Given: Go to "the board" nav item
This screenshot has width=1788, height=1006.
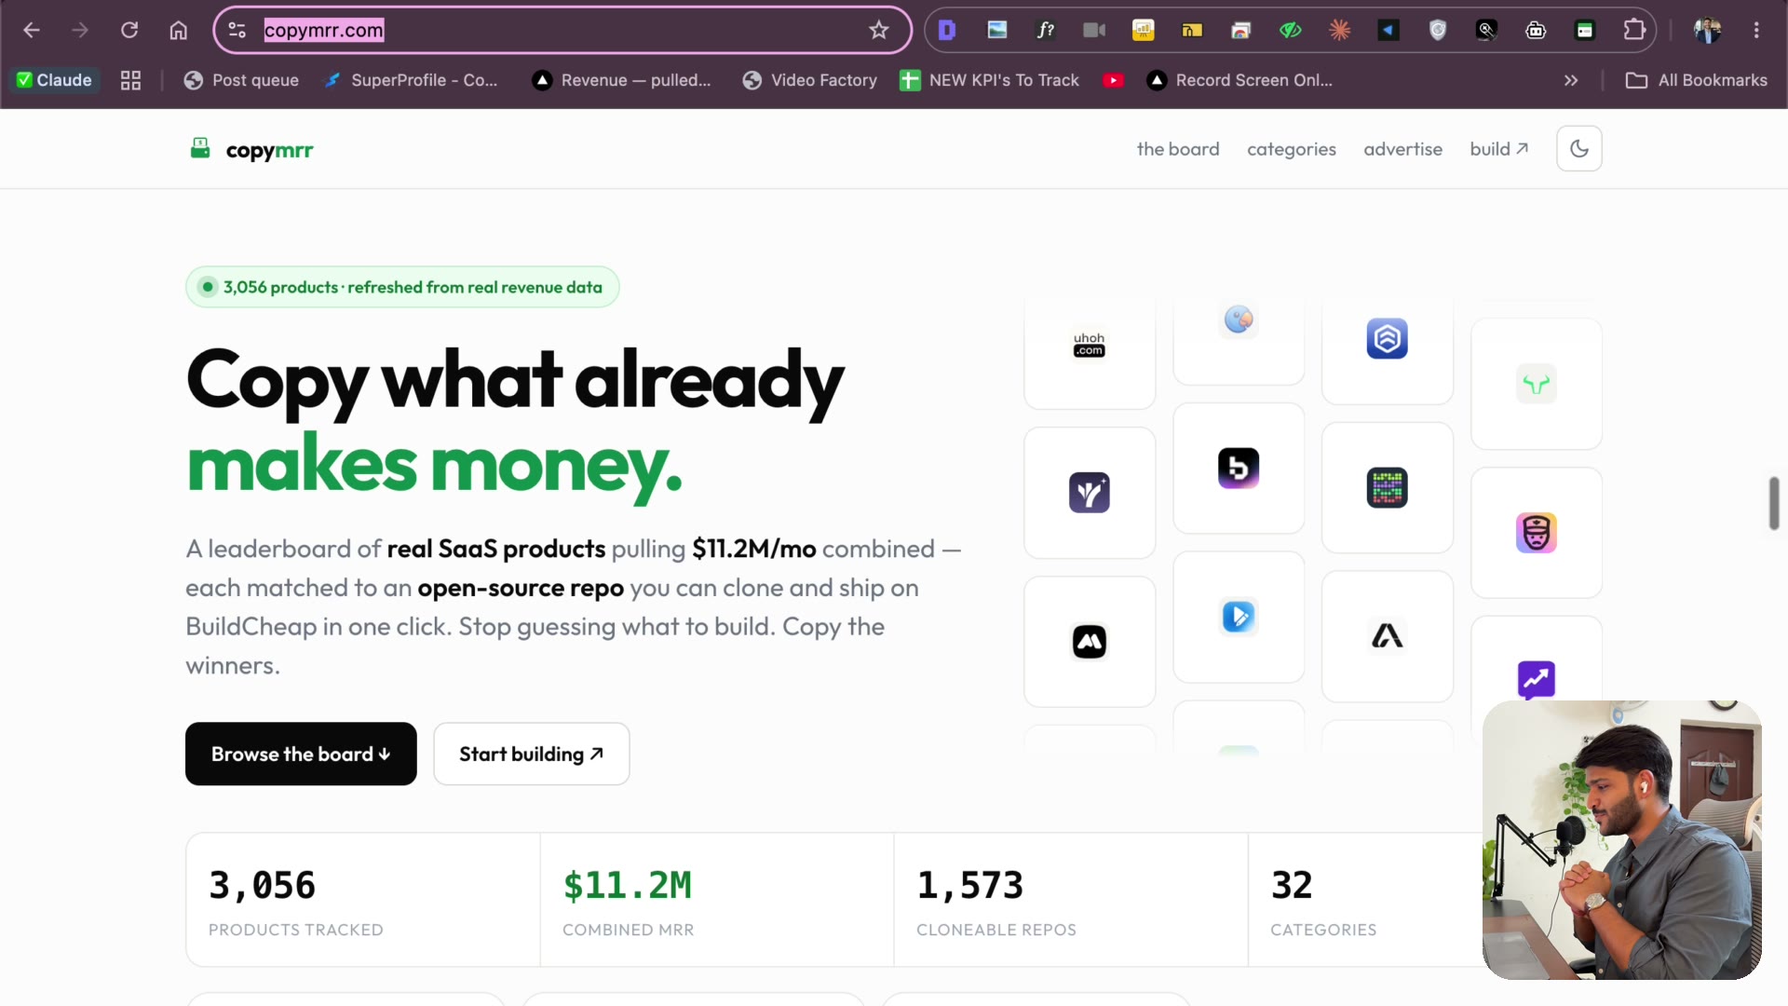Looking at the screenshot, I should [x=1178, y=149].
